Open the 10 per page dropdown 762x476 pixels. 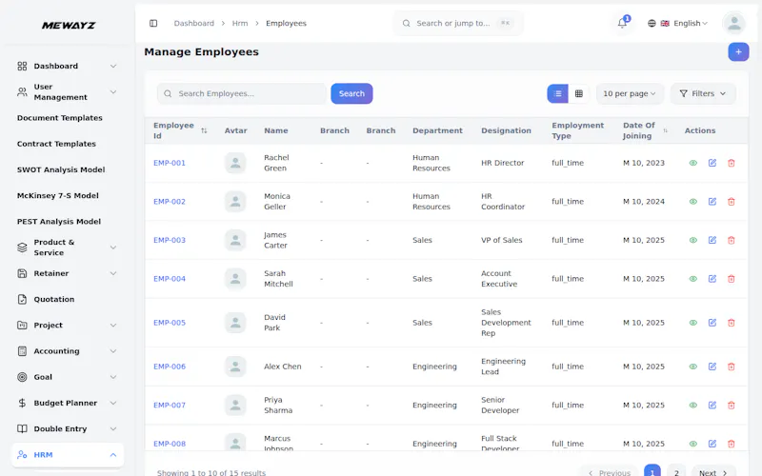(630, 93)
